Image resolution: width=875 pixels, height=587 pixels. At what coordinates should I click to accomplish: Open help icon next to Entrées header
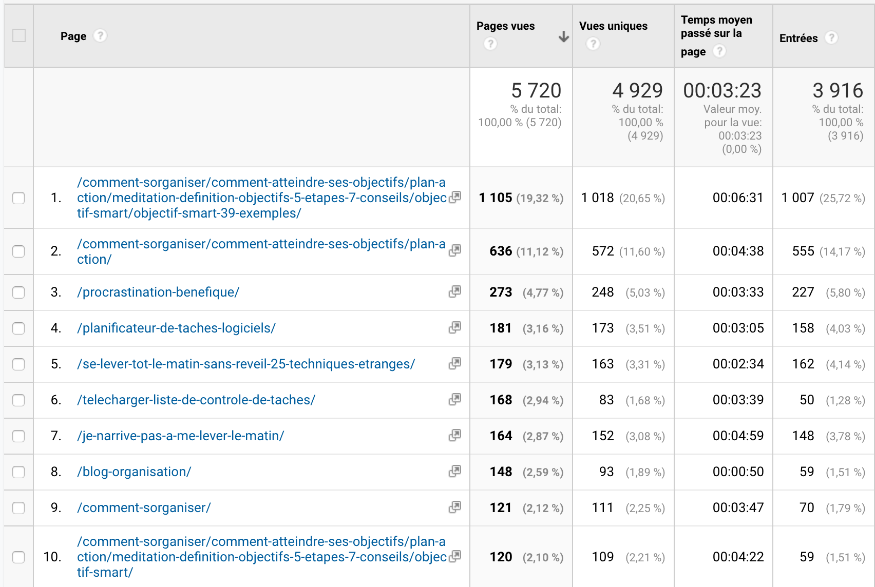(x=831, y=38)
